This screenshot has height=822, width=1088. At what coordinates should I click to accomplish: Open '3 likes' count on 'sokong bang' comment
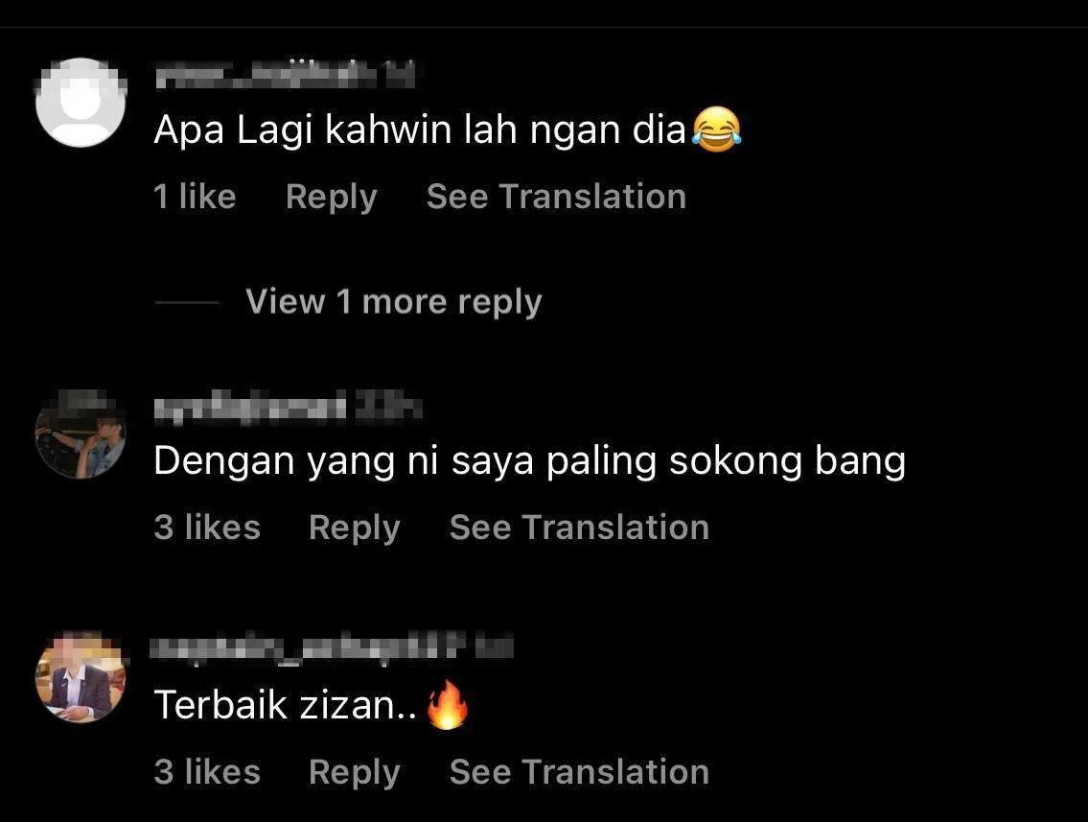(207, 528)
